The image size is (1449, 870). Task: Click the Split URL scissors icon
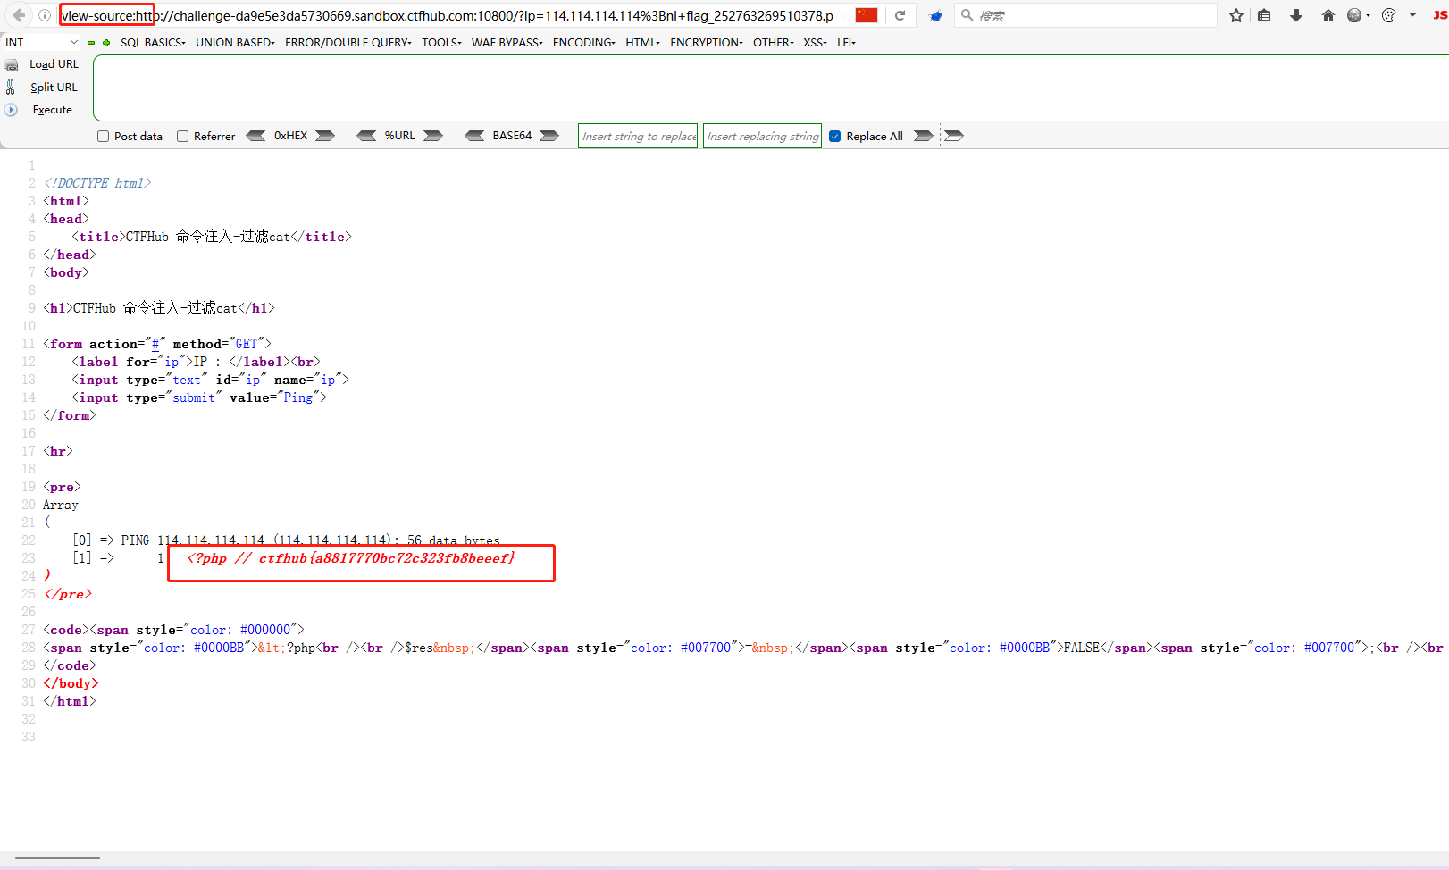(x=11, y=87)
